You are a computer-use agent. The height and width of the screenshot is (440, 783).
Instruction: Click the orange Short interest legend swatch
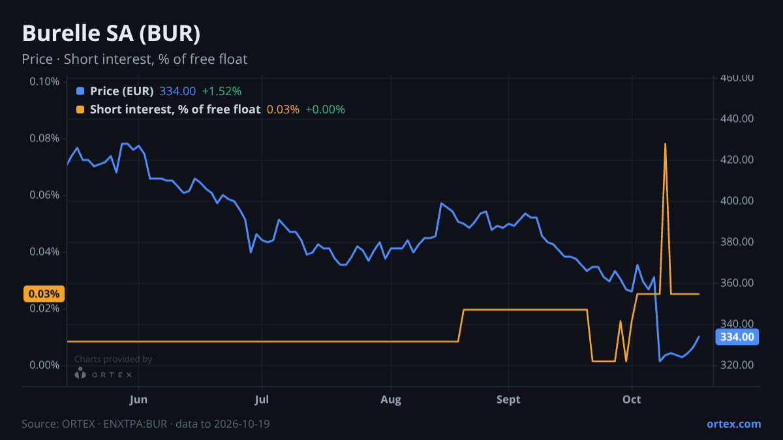[80, 110]
